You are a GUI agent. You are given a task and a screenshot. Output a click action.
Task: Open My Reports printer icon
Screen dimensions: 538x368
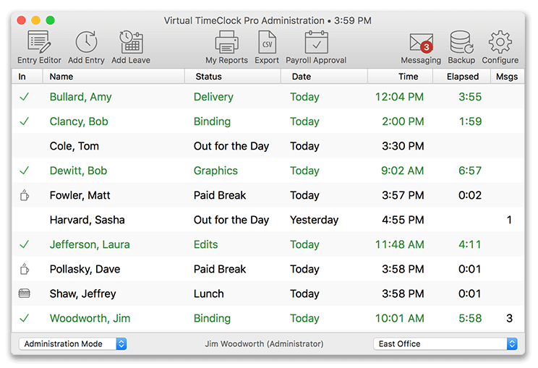coord(226,43)
